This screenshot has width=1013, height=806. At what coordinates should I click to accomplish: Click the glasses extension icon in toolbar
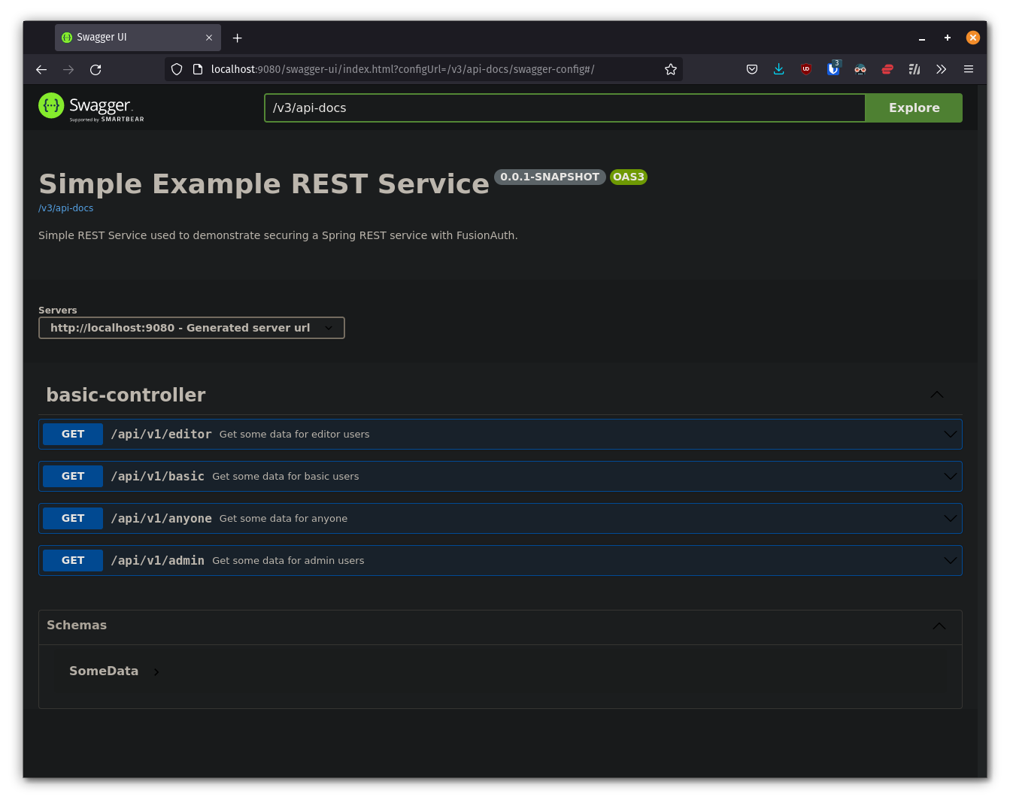tap(860, 69)
